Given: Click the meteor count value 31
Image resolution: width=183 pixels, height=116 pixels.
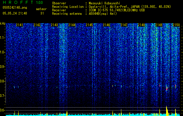Looking at the screenshot, I should (42, 13).
